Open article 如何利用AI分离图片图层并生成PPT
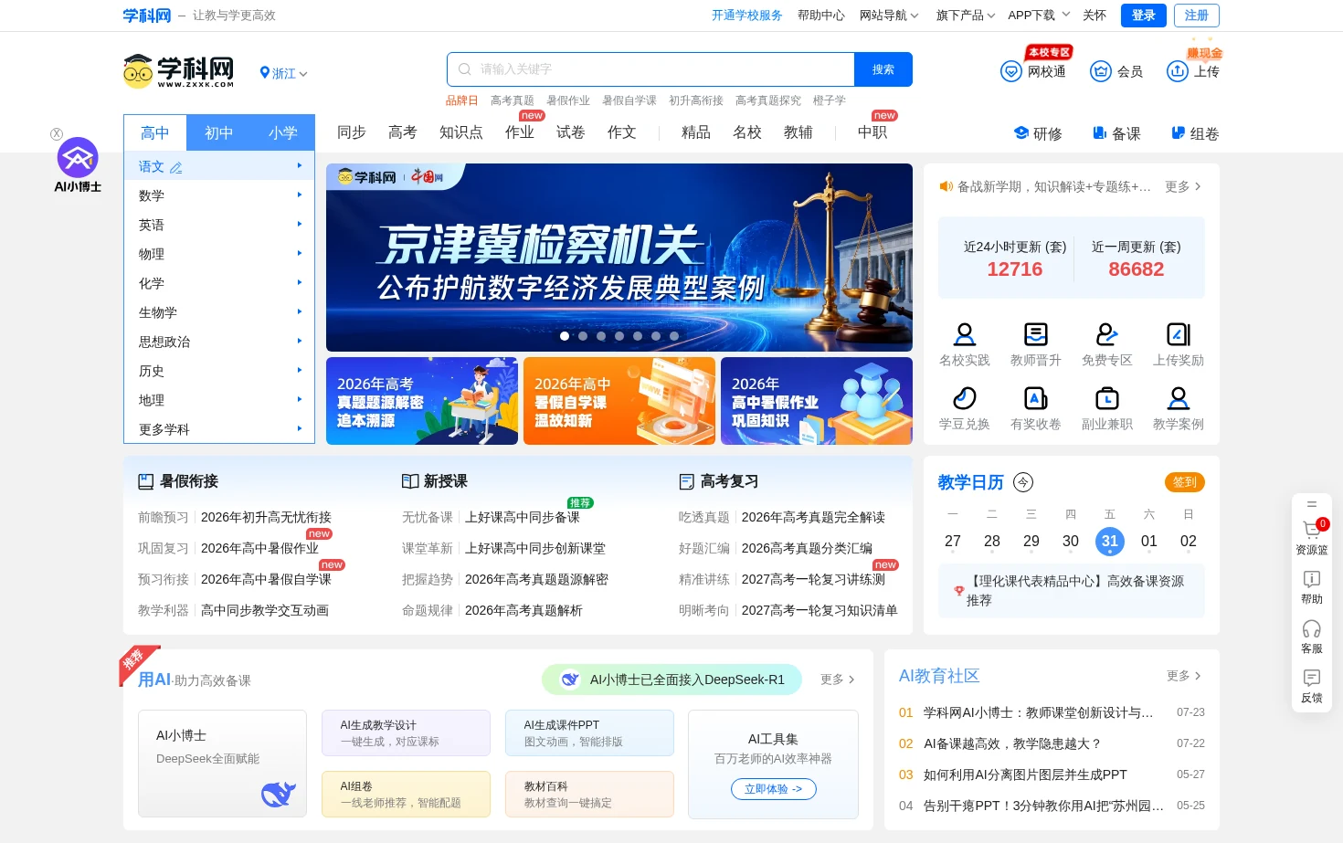1343x843 pixels. pos(1025,775)
